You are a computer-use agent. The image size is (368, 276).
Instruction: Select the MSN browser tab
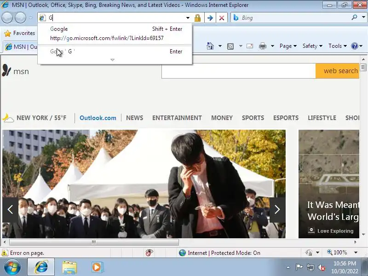[x=21, y=47]
